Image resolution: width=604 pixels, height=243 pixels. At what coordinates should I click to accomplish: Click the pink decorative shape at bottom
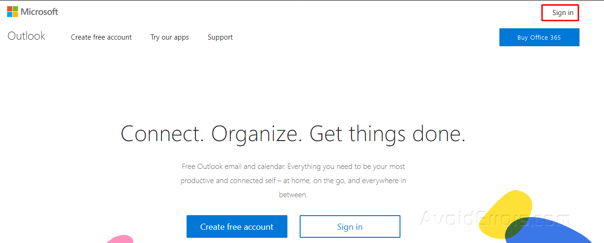pos(120,239)
